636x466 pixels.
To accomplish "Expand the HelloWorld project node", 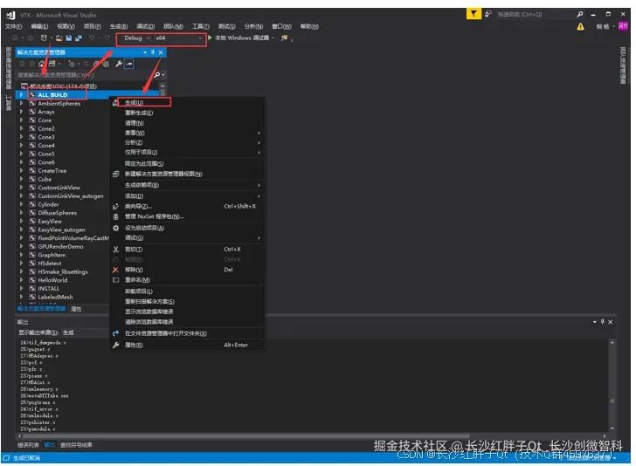I will tap(21, 280).
